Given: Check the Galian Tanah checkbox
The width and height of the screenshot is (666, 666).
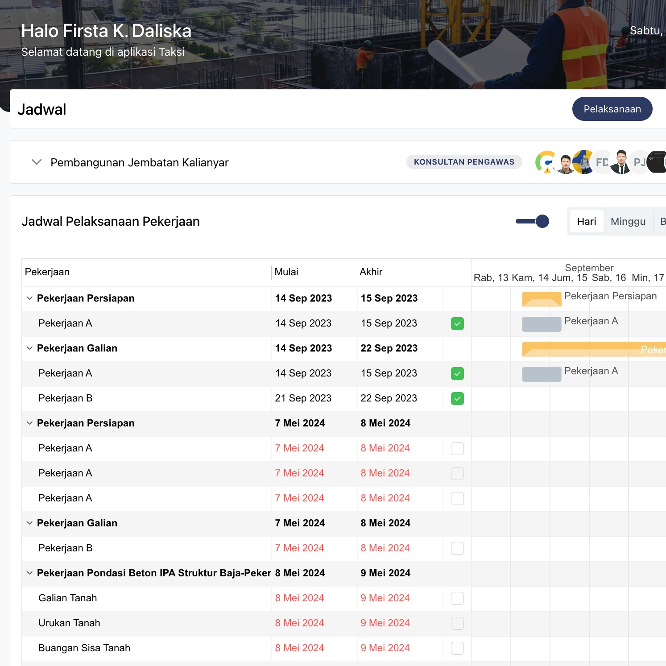Looking at the screenshot, I should 457,598.
